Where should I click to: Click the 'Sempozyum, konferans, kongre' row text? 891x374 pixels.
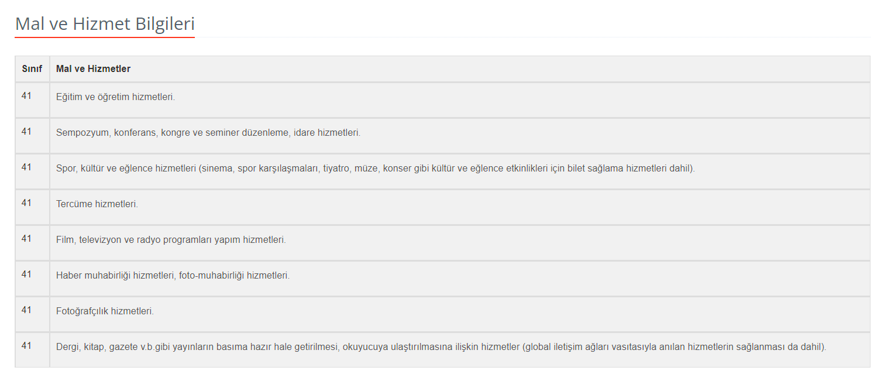[x=208, y=132]
